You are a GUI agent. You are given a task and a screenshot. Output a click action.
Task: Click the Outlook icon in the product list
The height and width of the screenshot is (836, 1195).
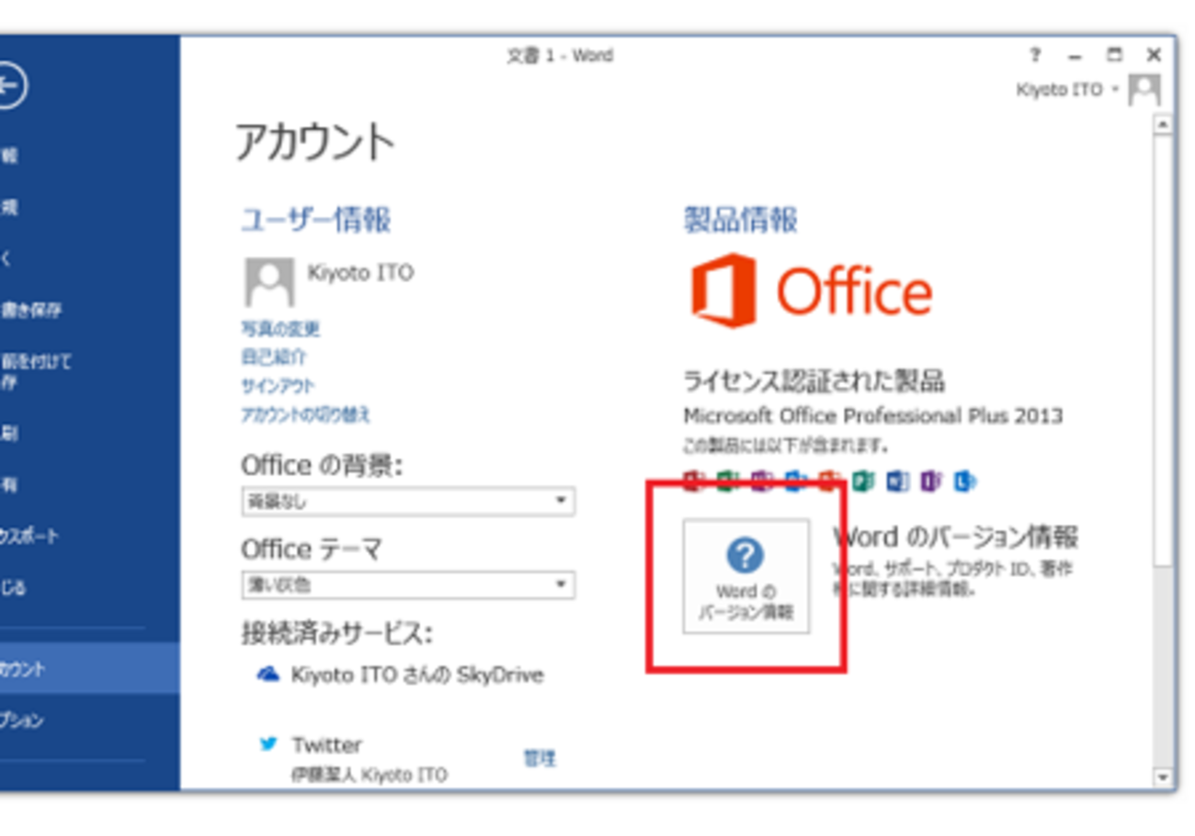(x=796, y=480)
